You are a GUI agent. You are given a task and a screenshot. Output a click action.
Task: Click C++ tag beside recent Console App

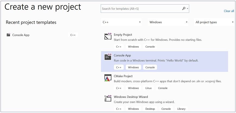73,35
